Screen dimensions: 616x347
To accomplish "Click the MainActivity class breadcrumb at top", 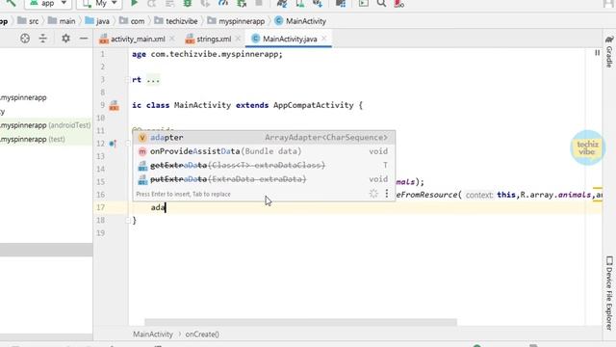I will coord(300,21).
